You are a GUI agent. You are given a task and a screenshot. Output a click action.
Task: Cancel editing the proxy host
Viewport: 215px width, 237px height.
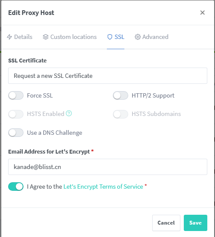pyautogui.click(x=166, y=223)
